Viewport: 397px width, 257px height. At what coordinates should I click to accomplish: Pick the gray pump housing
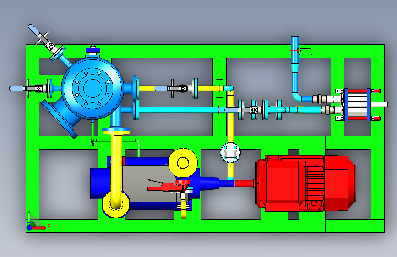148,183
